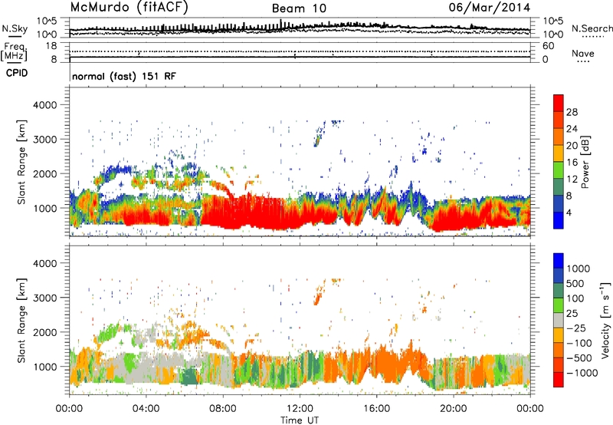Click the "100" label on the Velocity colorbar
Image resolution: width=613 pixels, height=425 pixels.
tap(575, 298)
